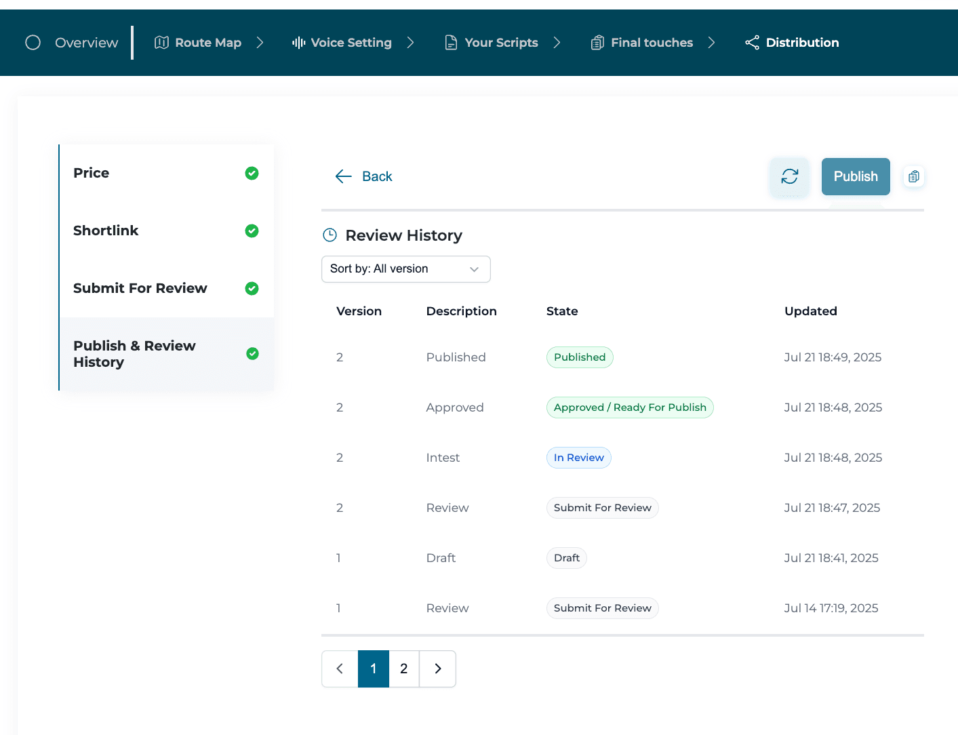This screenshot has height=735, width=958.
Task: Click the Approved / Ready For Publish badge
Action: pyautogui.click(x=629, y=408)
